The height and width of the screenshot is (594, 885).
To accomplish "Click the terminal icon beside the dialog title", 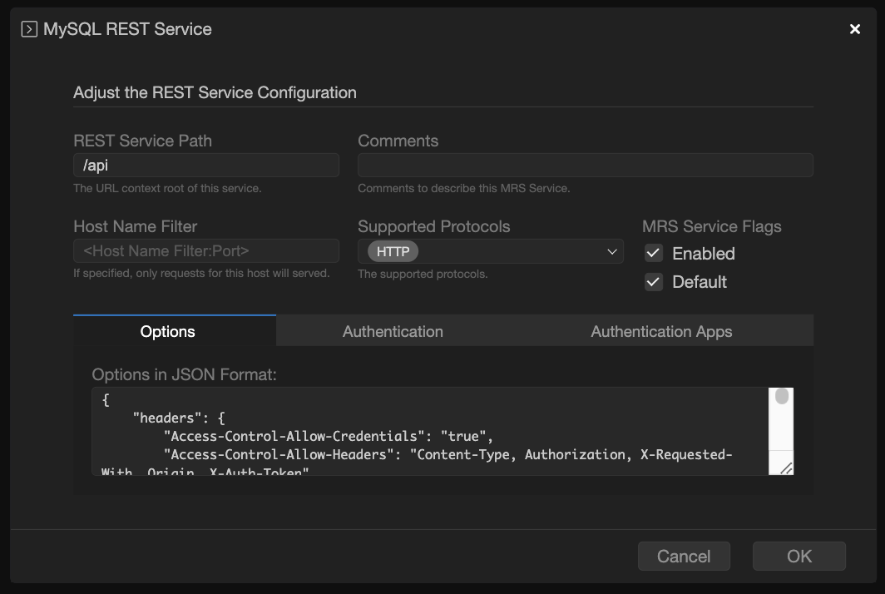I will pos(29,29).
